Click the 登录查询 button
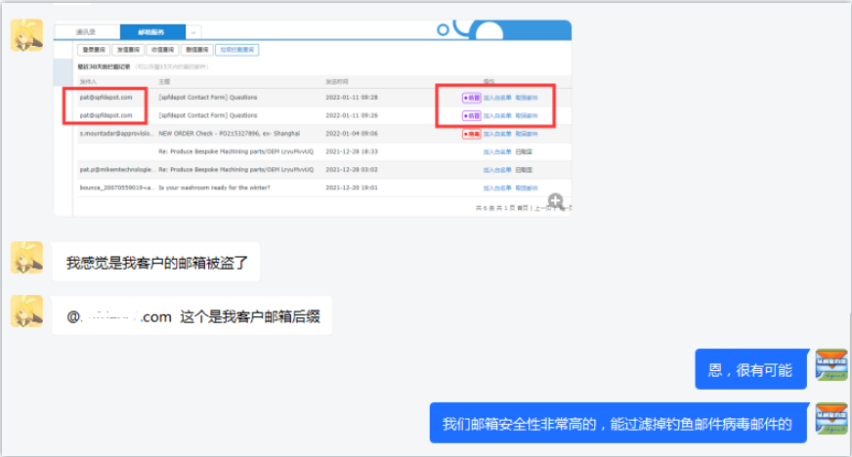This screenshot has width=852, height=457. click(94, 49)
